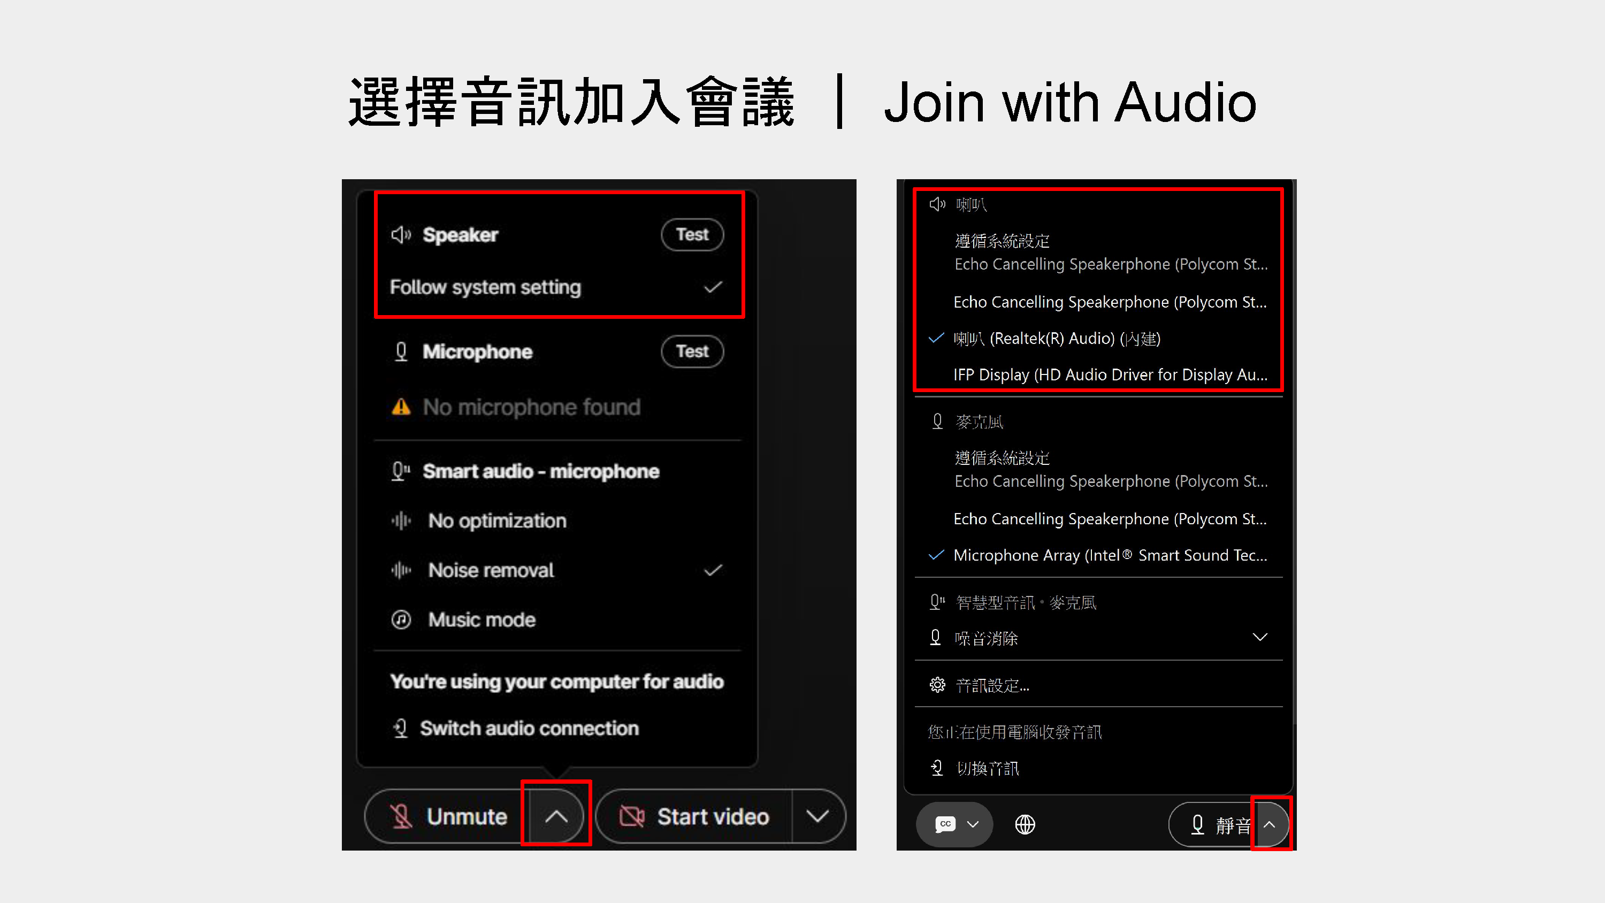The width and height of the screenshot is (1605, 903).
Task: Collapse audio options arrow beside Unmute
Action: (556, 816)
